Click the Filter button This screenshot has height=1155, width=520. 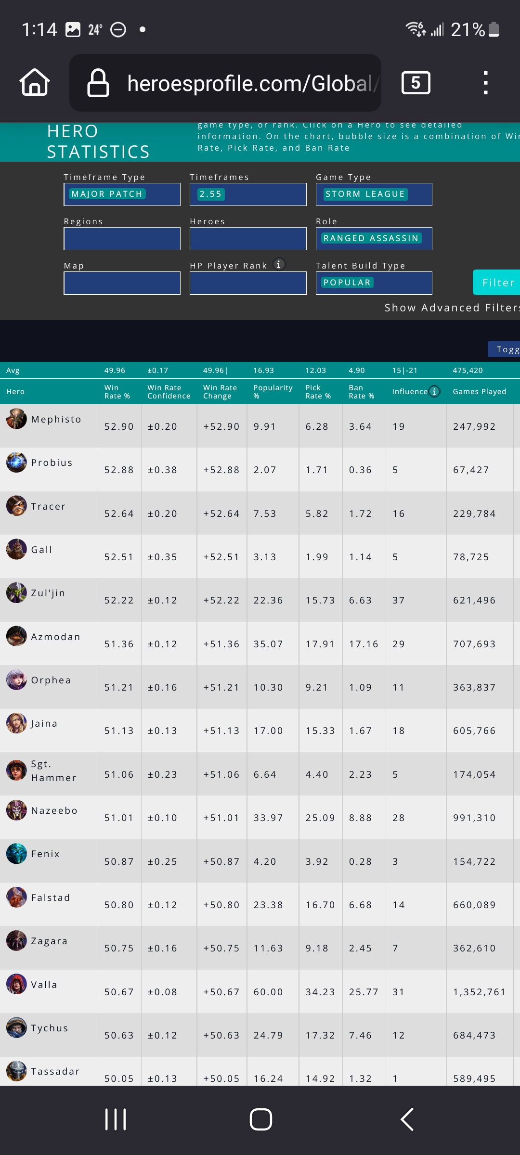(497, 282)
